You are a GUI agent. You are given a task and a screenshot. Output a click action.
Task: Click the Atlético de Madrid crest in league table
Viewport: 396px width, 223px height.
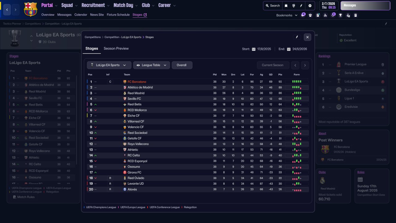tap(125, 87)
